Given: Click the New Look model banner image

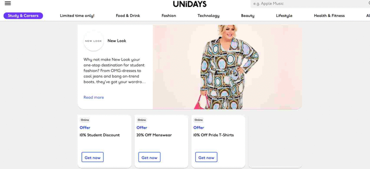Looking at the screenshot, I should pyautogui.click(x=228, y=67).
